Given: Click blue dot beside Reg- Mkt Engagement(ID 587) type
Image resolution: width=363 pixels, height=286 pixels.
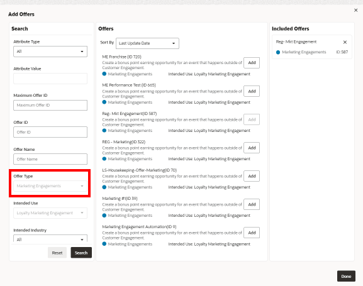Looking at the screenshot, I should pyautogui.click(x=104, y=131).
